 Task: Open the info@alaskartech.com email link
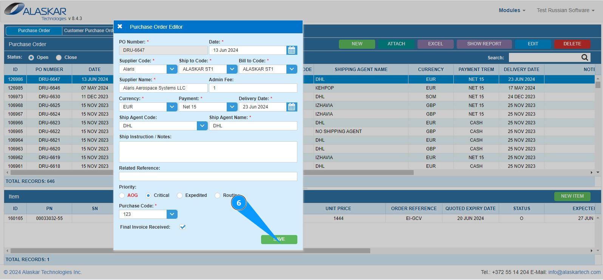574,272
